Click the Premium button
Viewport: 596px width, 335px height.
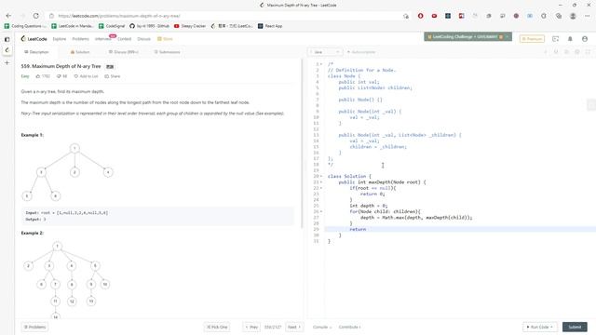click(x=532, y=39)
